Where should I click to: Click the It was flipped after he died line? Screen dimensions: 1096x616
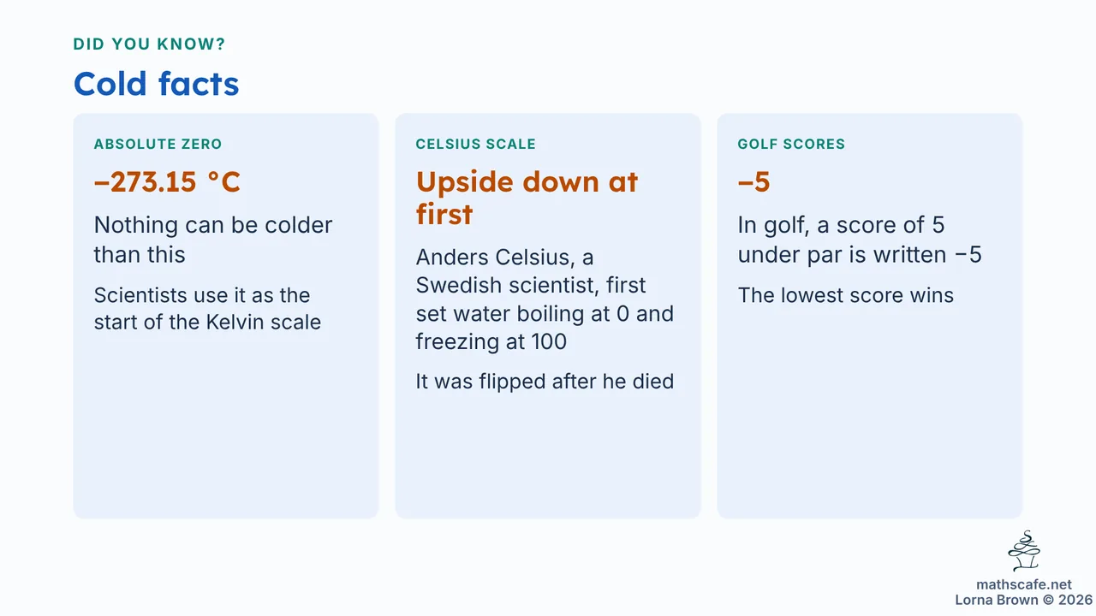[545, 381]
